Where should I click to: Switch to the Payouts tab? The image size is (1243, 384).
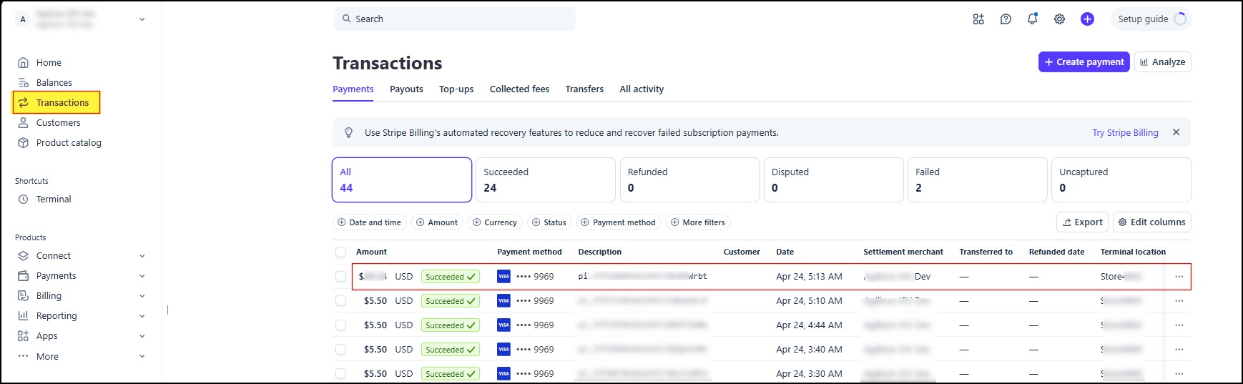pyautogui.click(x=406, y=89)
